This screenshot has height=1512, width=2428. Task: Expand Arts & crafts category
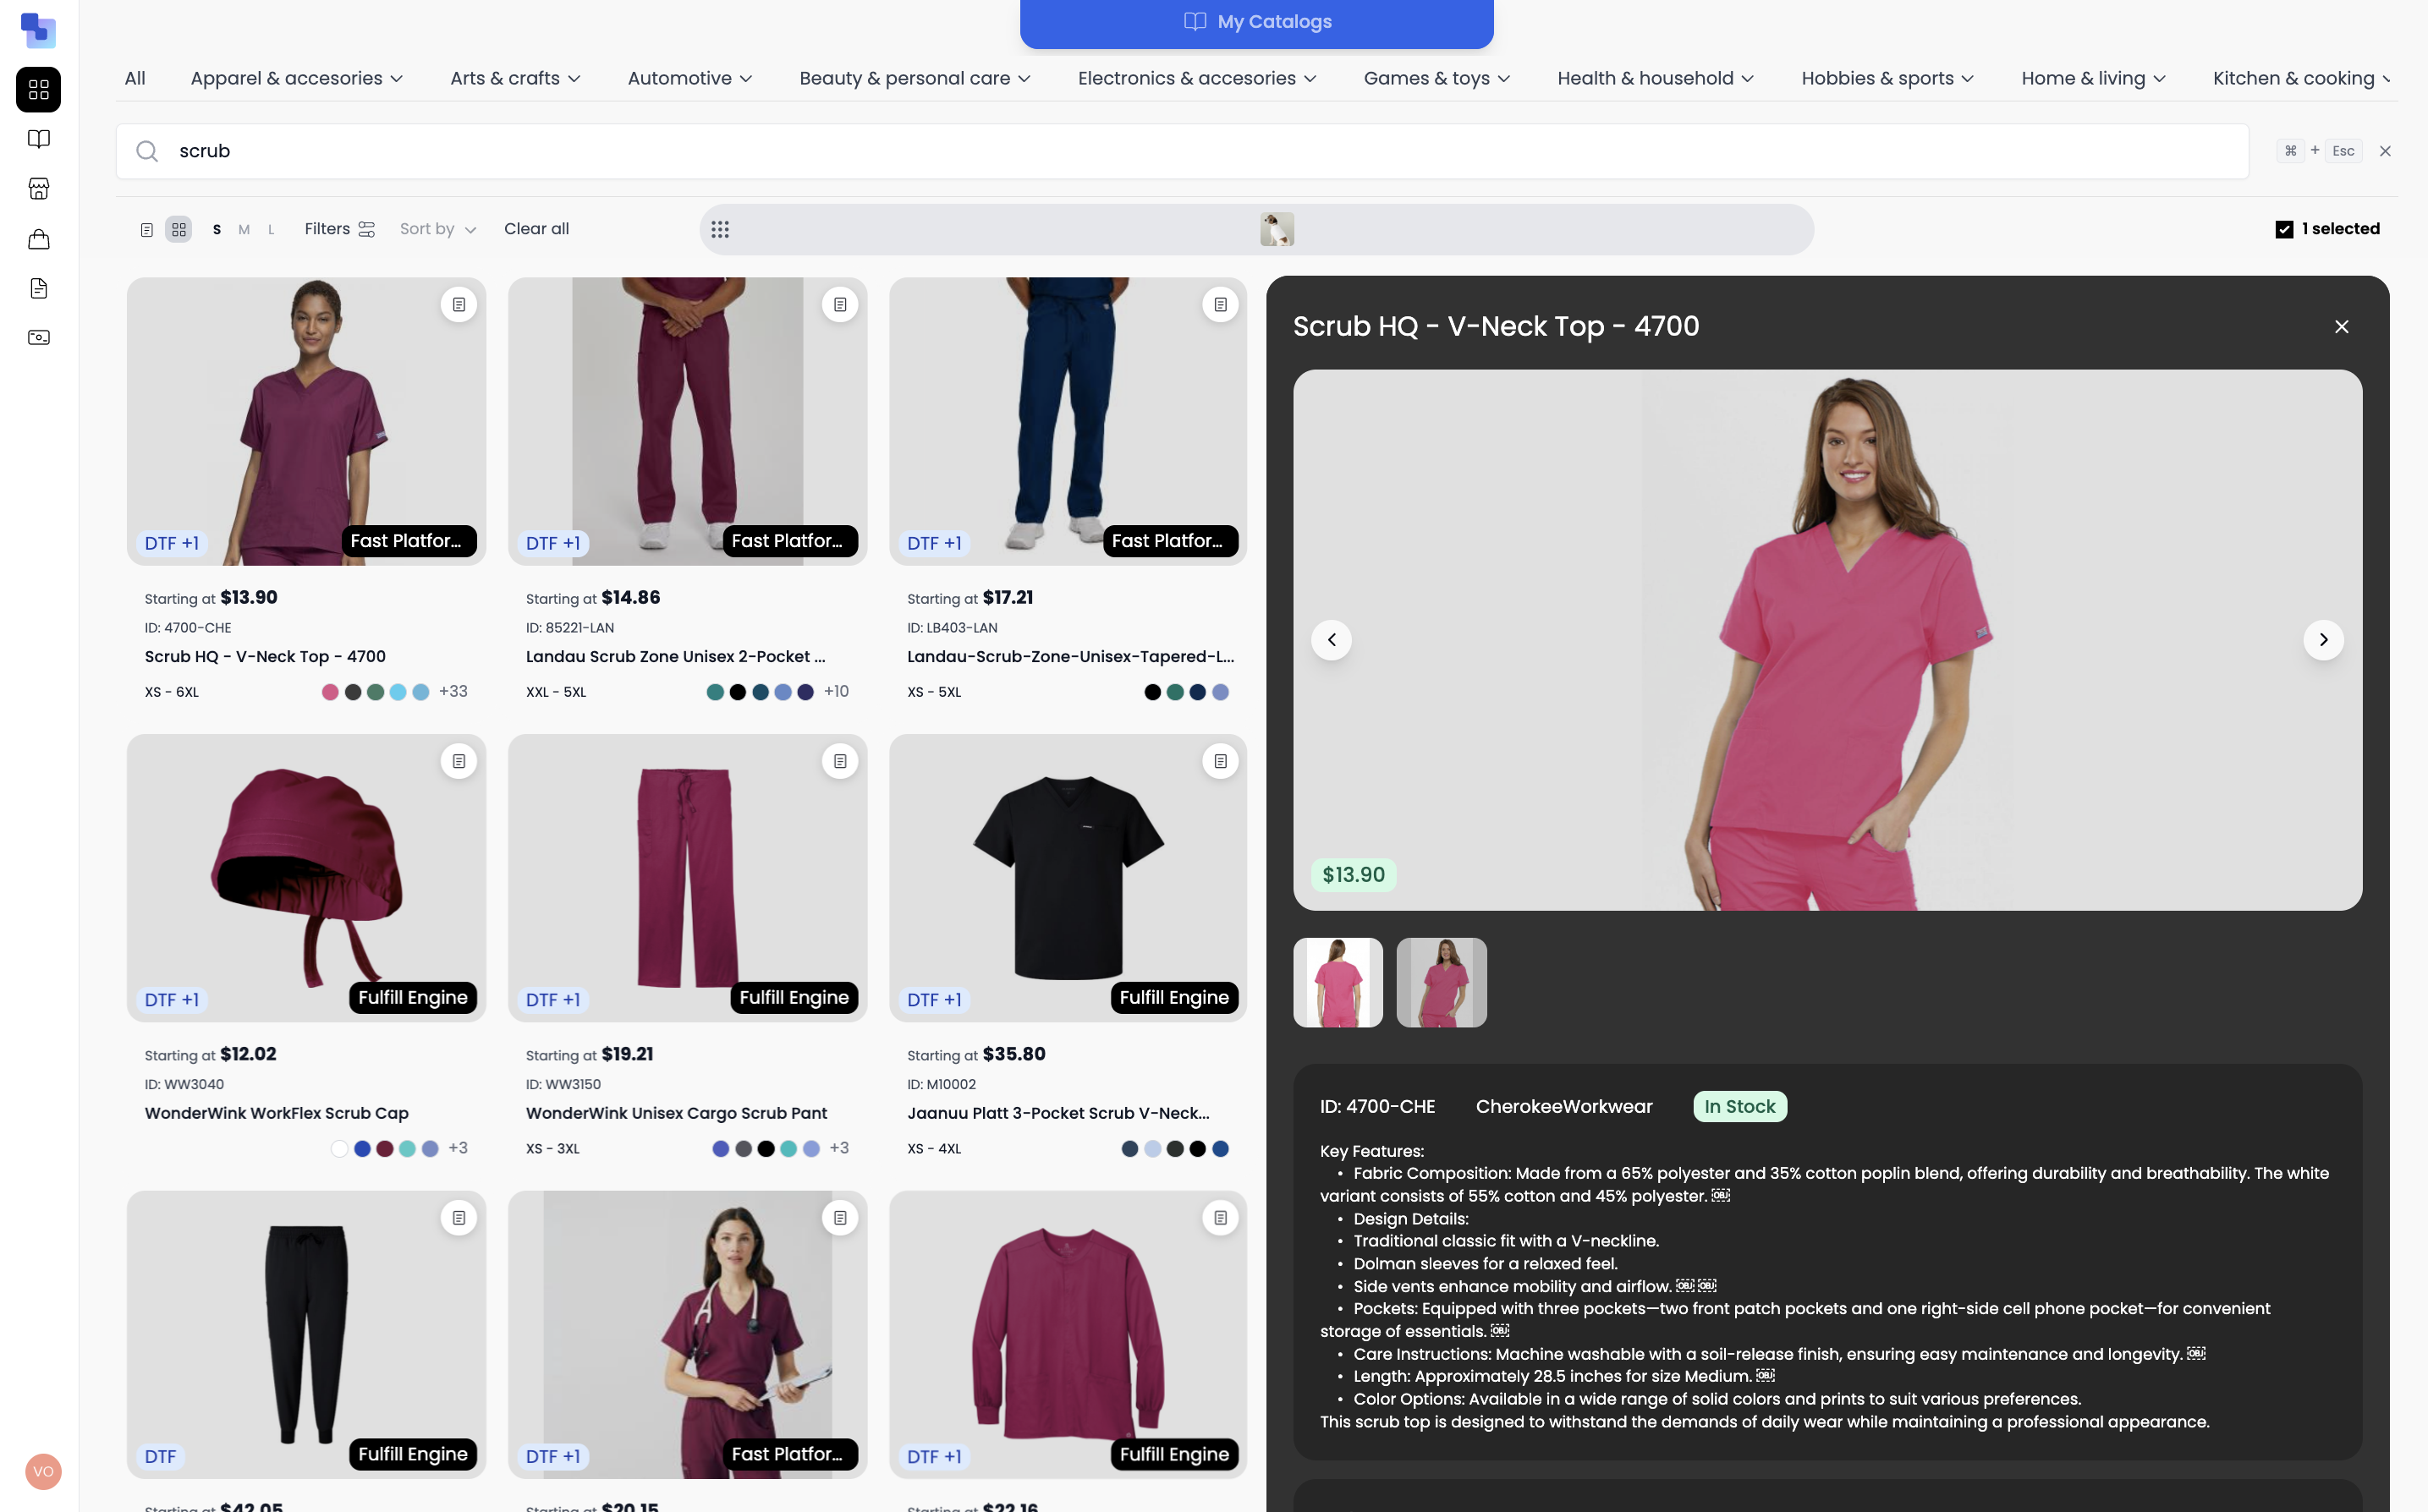515,78
